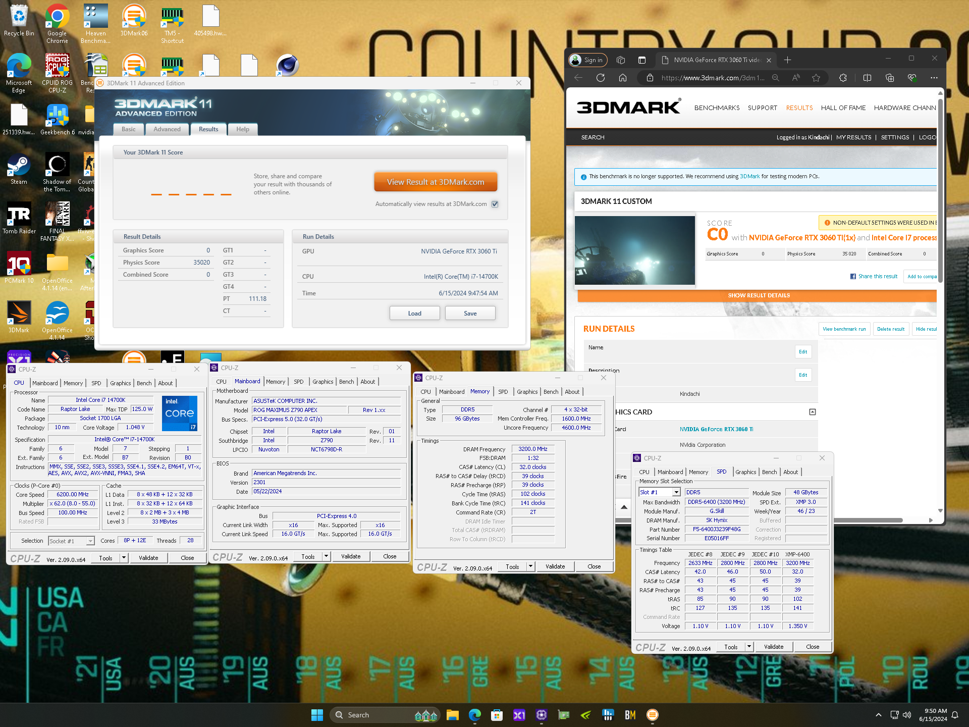Open the 3DMark desktop shortcut
The height and width of the screenshot is (727, 969).
tap(19, 317)
